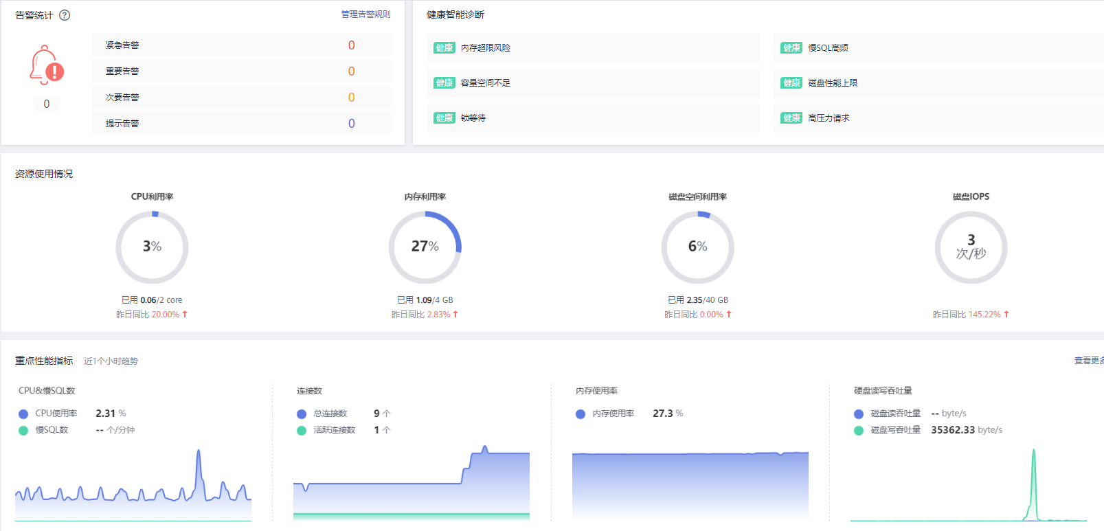Open the 容量空间不足 diagnosis item

593,83
